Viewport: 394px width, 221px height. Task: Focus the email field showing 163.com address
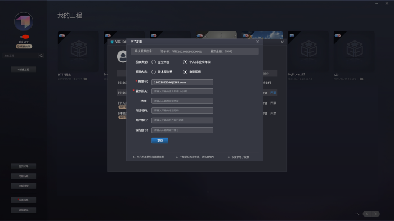(x=182, y=82)
